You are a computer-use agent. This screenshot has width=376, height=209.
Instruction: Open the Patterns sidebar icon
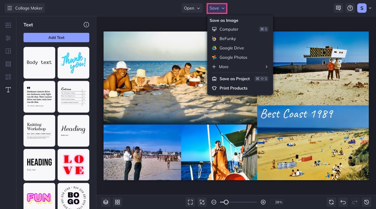click(8, 64)
